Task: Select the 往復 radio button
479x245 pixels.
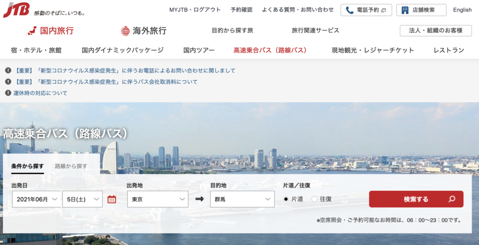Action: [314, 199]
